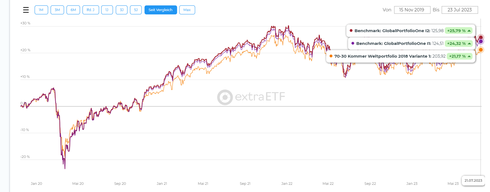Select the 1M time range
The width and height of the screenshot is (490, 192).
tap(41, 10)
